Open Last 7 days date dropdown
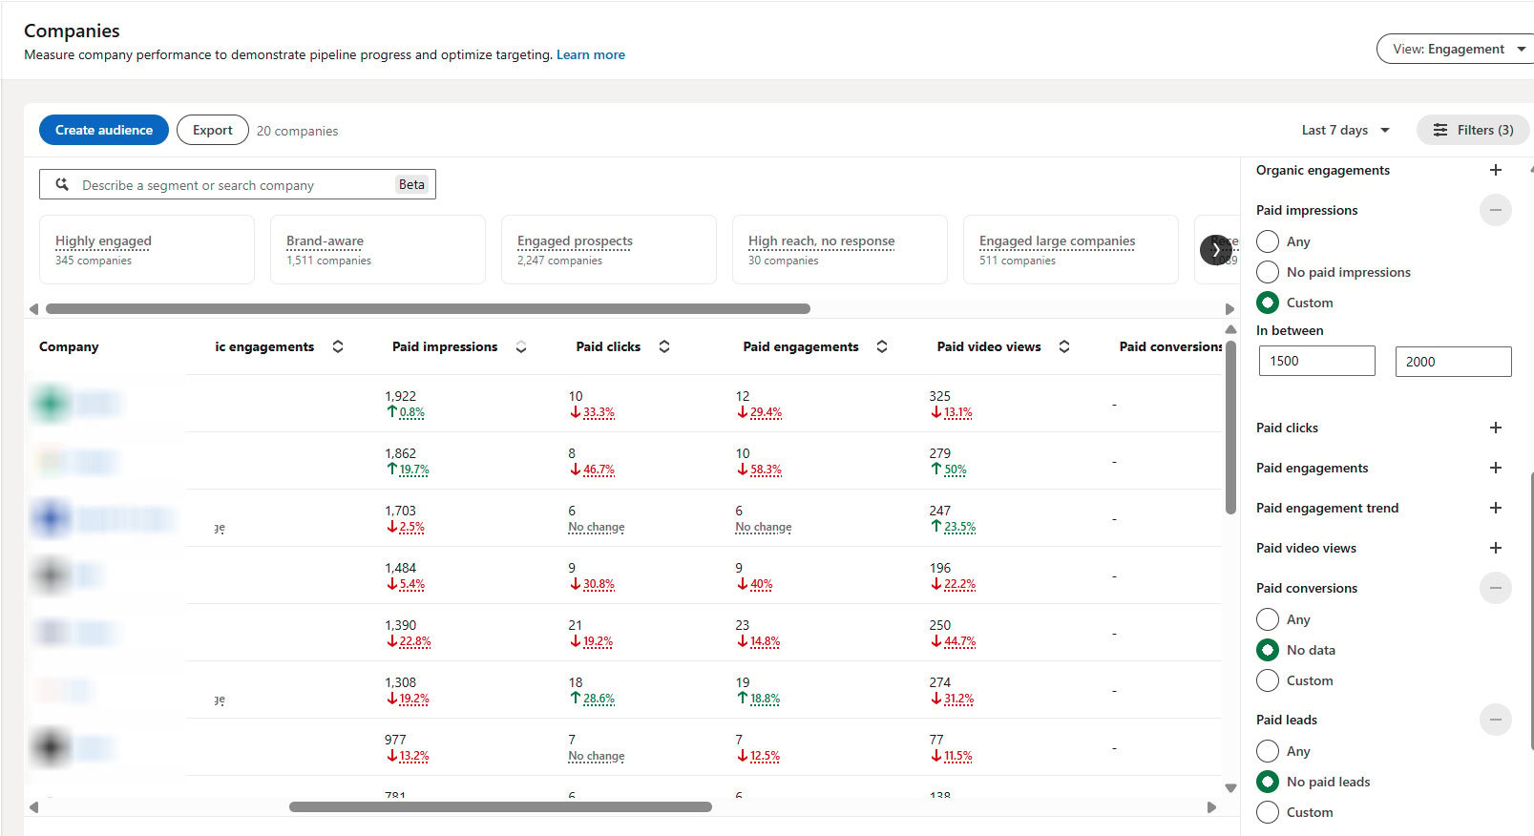The image size is (1534, 836). pyautogui.click(x=1345, y=130)
